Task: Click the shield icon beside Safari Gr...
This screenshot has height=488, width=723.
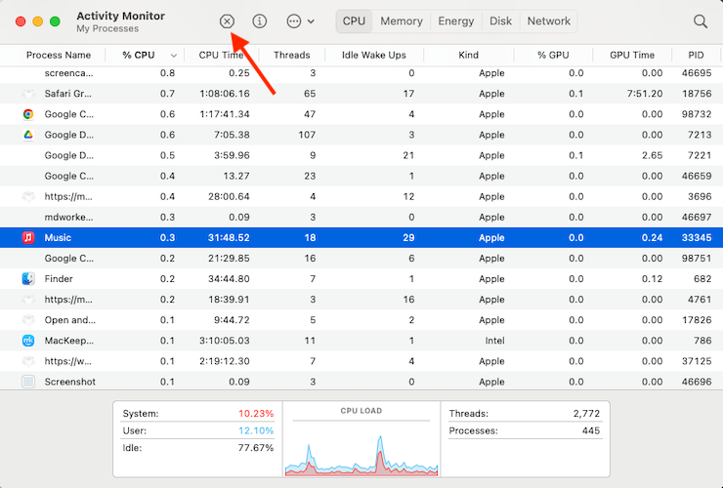Action: tap(28, 94)
